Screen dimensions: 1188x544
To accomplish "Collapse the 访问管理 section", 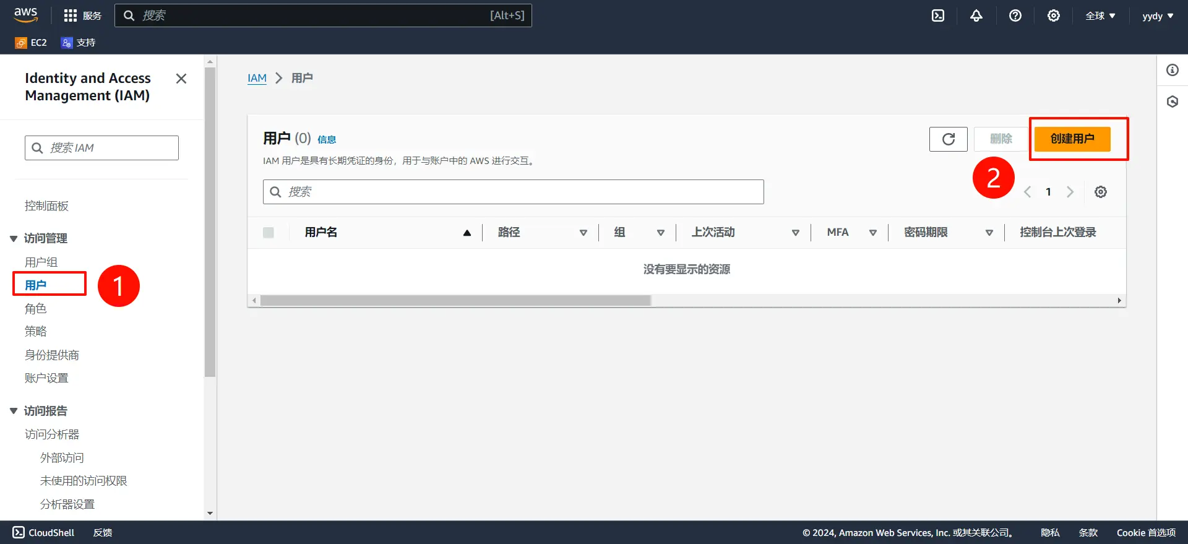I will coord(14,238).
